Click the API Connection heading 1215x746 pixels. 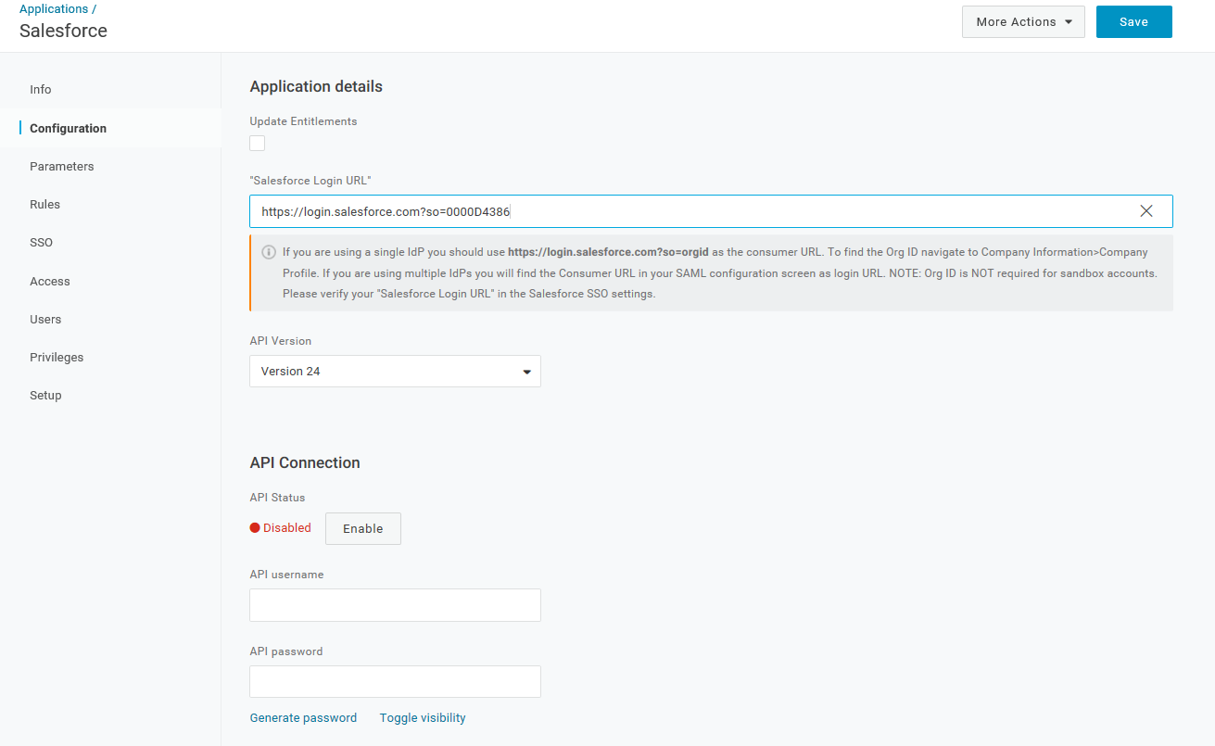coord(305,463)
